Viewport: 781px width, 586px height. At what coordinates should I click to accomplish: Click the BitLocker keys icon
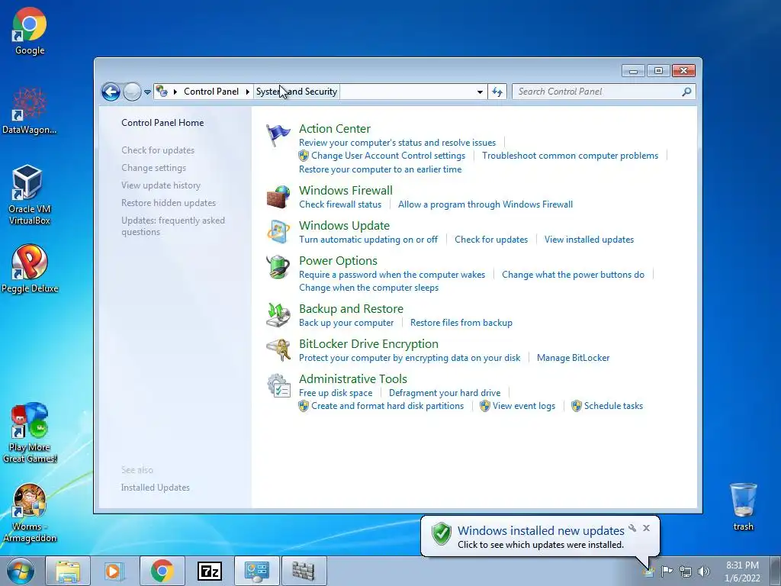click(278, 349)
